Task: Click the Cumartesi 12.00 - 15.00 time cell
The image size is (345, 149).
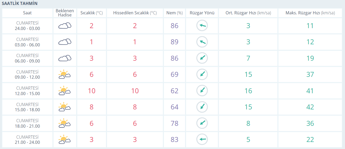Action: [x=27, y=91]
